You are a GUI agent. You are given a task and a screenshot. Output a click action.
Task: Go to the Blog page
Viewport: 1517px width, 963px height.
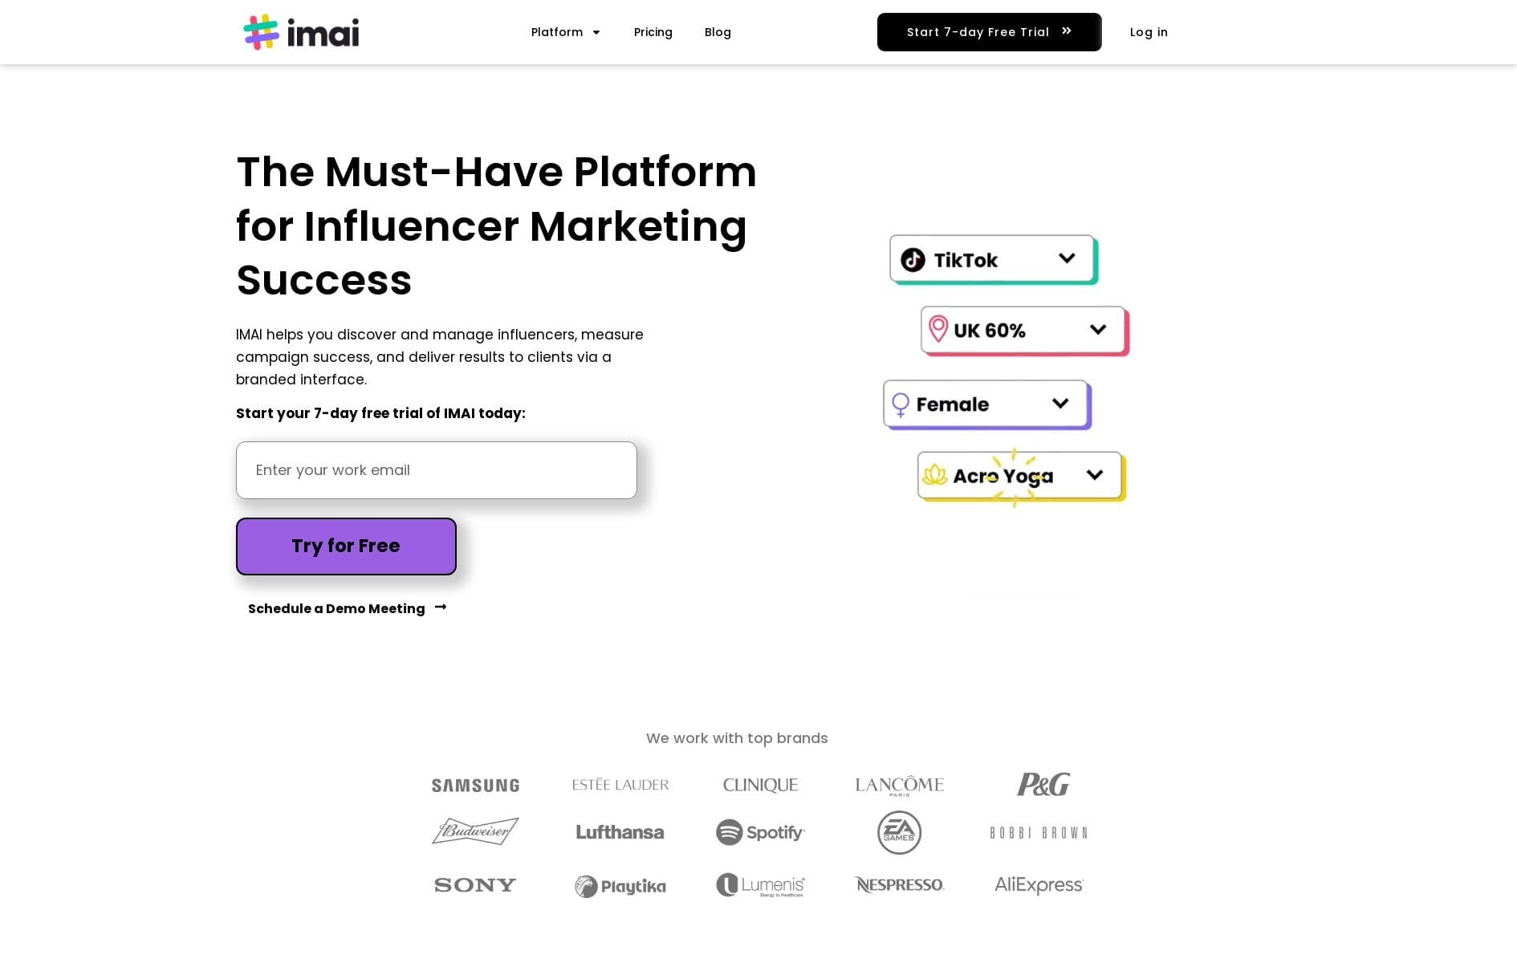pyautogui.click(x=718, y=32)
